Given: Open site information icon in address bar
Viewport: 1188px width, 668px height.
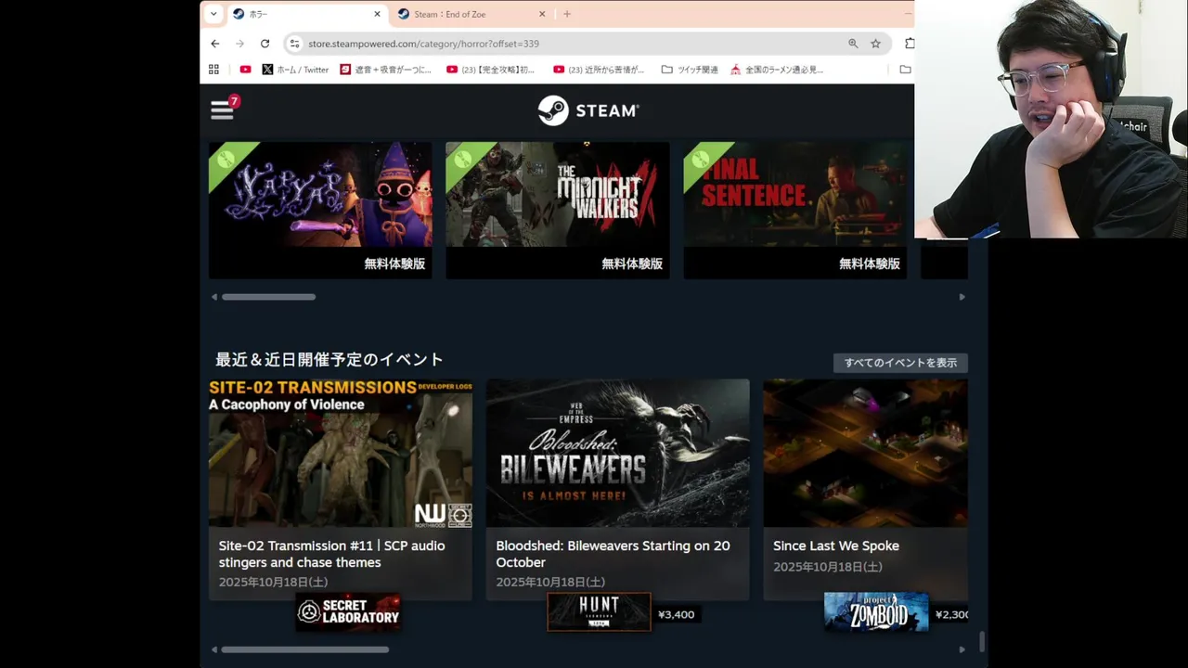Looking at the screenshot, I should point(294,44).
